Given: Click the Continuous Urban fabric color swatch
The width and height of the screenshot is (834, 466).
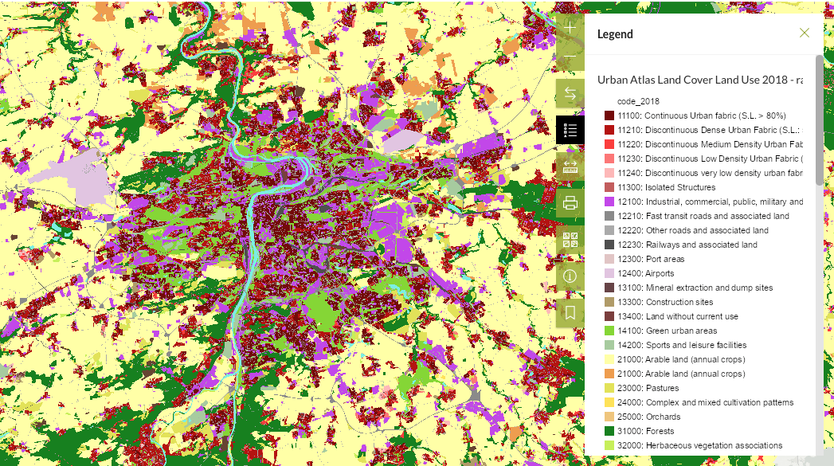Looking at the screenshot, I should (x=609, y=116).
